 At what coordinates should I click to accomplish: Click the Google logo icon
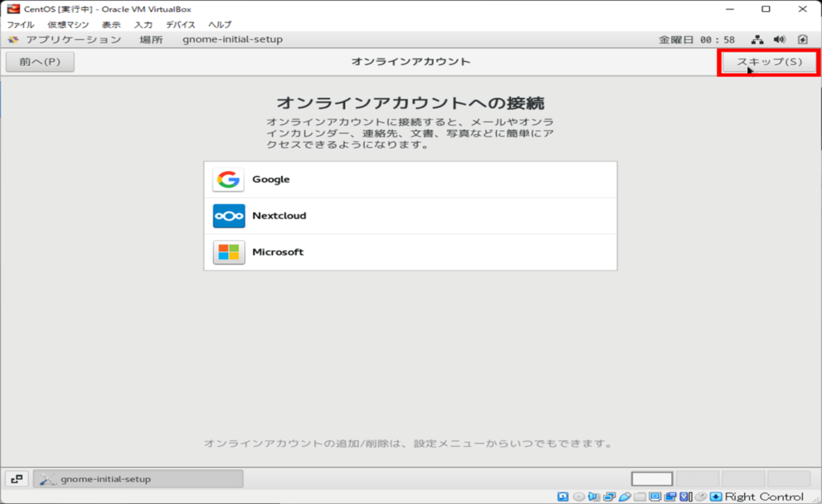click(x=229, y=180)
